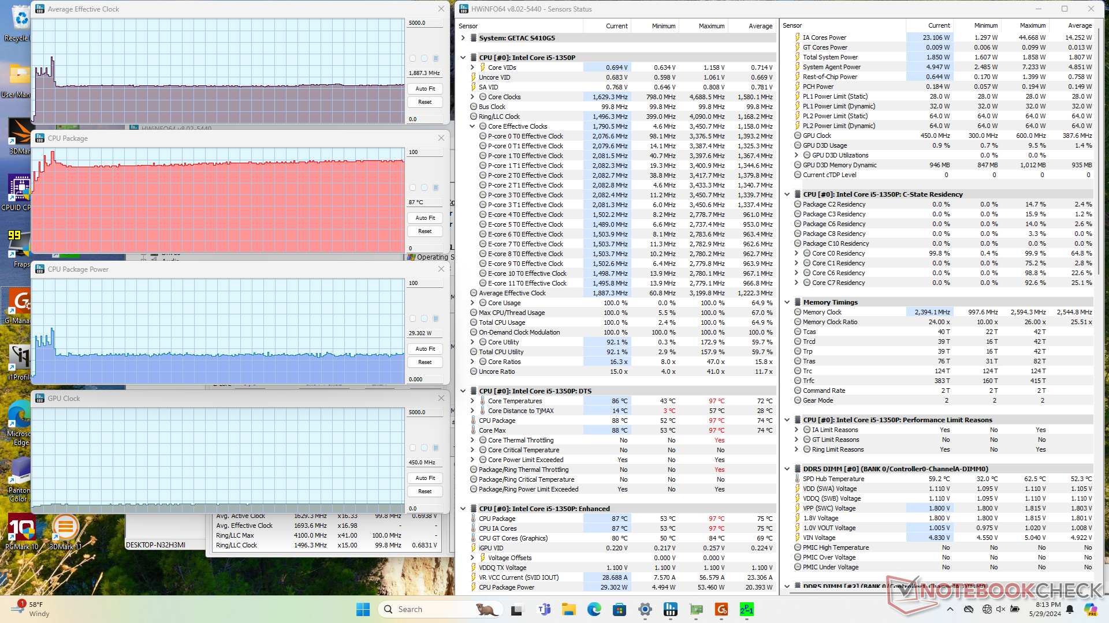Open the G-Manager desktop shortcut
This screenshot has height=623, width=1109.
(17, 306)
